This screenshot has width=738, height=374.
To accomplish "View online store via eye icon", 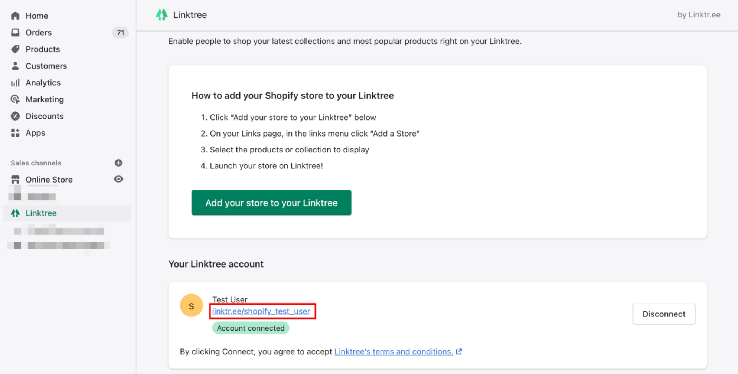I will pyautogui.click(x=118, y=179).
